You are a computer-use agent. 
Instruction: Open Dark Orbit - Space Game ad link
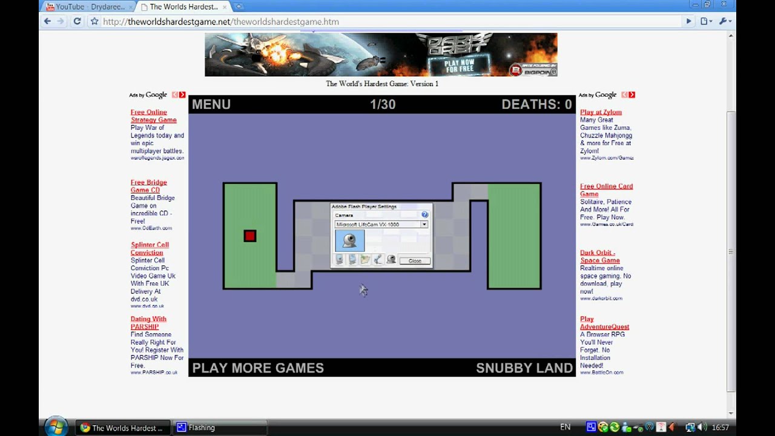coord(600,256)
